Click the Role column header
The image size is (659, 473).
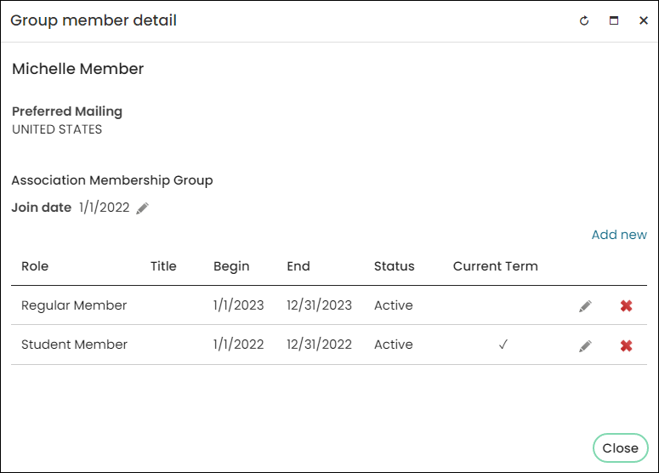[35, 266]
